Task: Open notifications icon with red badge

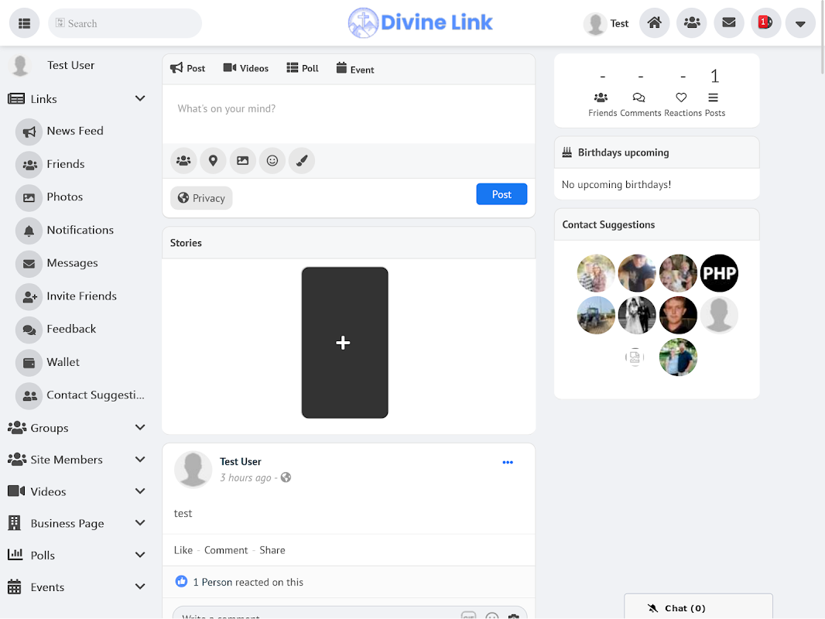Action: coord(765,22)
